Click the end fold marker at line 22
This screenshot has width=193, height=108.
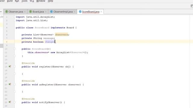(x=14, y=91)
